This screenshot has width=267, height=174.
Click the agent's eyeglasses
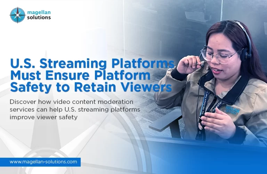[x=219, y=55]
